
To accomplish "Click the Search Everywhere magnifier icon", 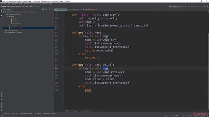I will pyautogui.click(x=207, y=6).
